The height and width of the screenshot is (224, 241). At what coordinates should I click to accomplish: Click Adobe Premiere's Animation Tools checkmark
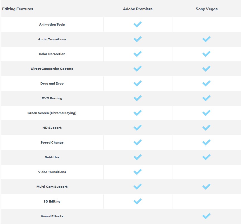138,24
